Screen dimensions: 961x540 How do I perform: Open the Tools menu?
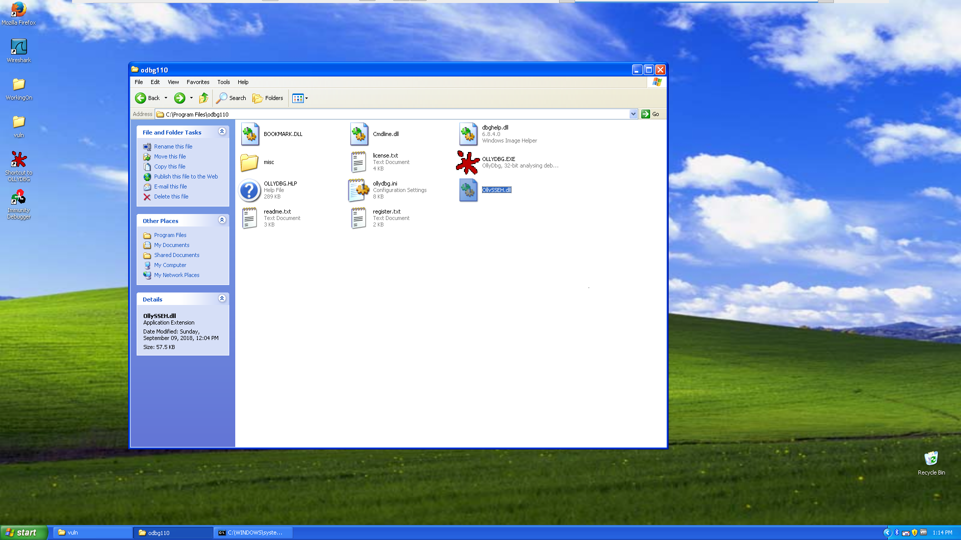tap(223, 82)
